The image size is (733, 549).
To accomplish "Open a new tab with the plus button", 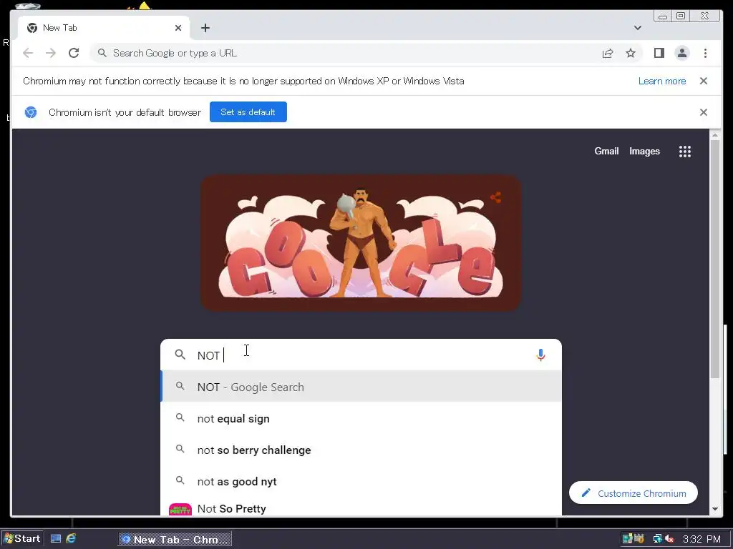I will (205, 28).
